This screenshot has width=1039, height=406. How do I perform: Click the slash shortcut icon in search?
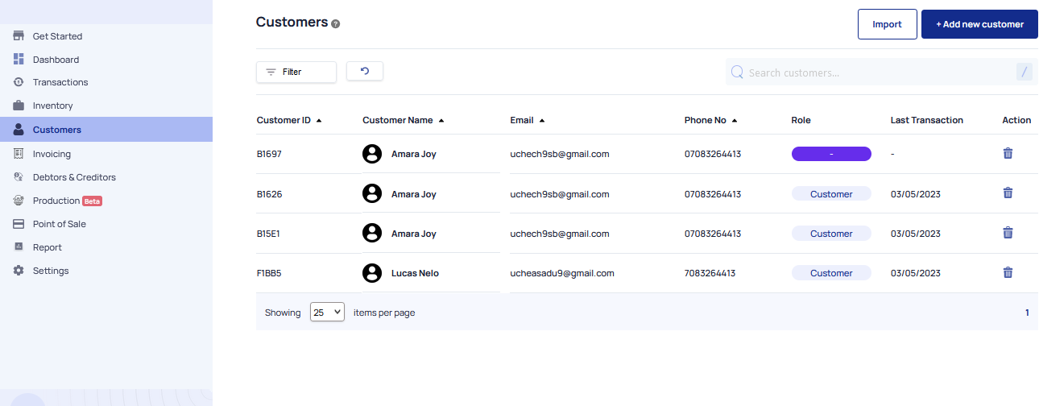[1025, 72]
